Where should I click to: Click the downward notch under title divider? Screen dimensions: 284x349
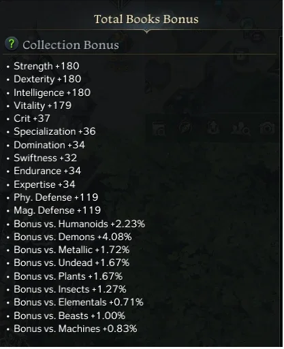(x=146, y=31)
